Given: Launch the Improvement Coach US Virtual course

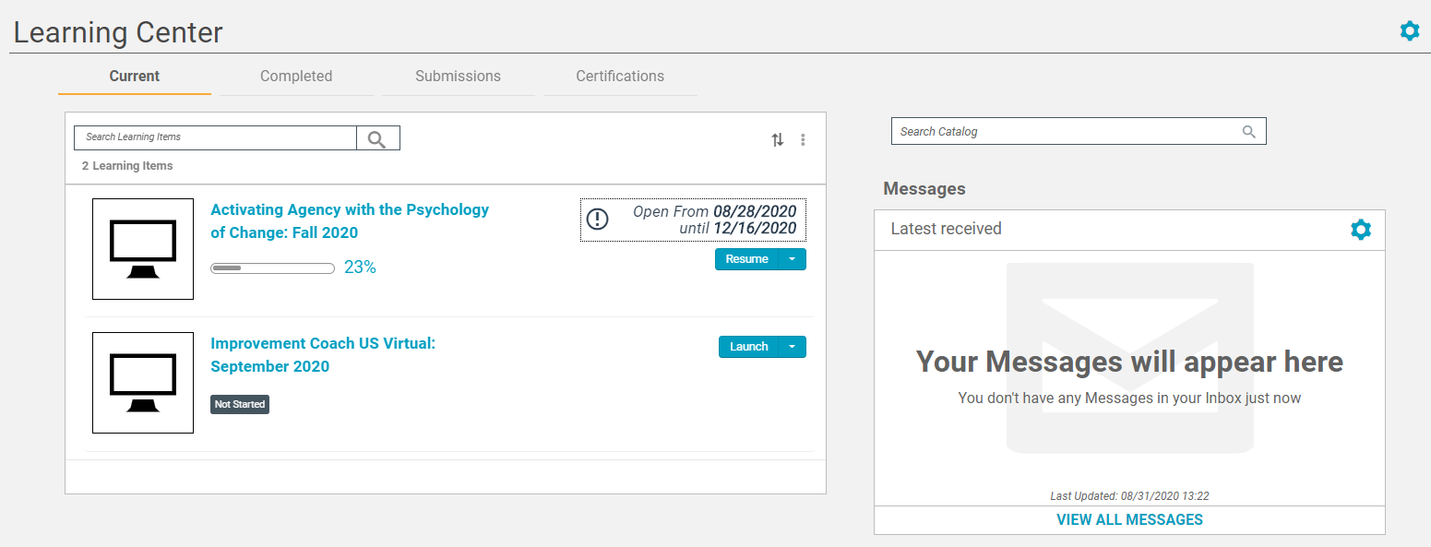Looking at the screenshot, I should point(749,347).
